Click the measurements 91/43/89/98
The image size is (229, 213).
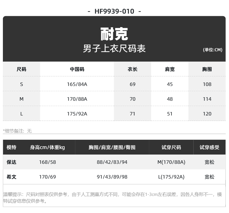coord(112,177)
